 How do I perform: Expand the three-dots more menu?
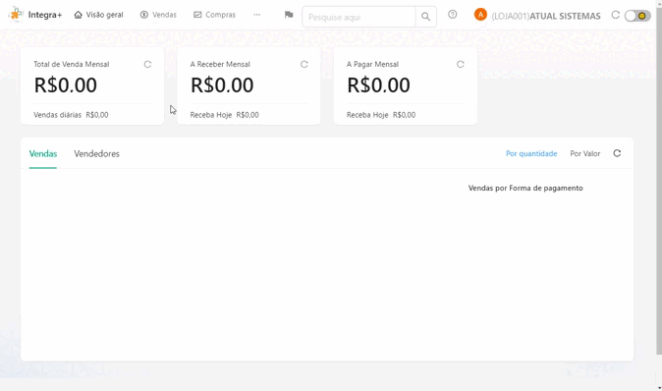pyautogui.click(x=256, y=15)
